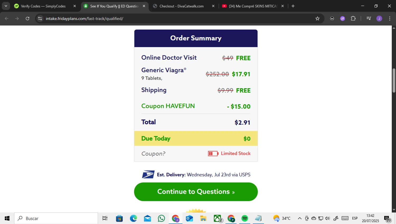This screenshot has width=396, height=224.
Task: Close the Verify Codes — SimplyCodes tab
Action: pyautogui.click(x=74, y=6)
